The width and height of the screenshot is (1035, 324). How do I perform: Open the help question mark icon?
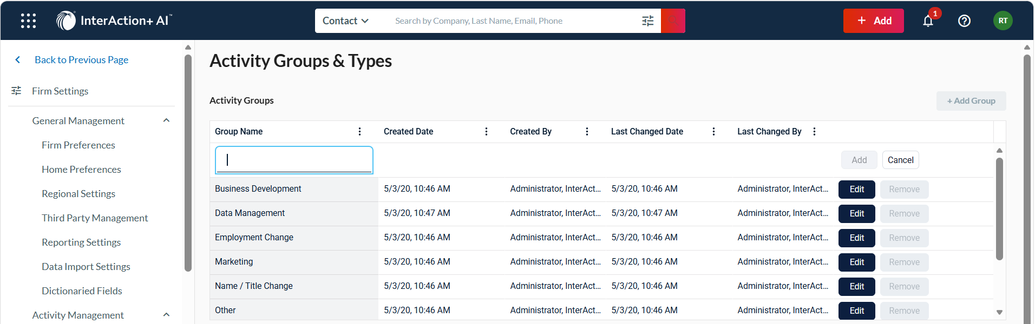tap(964, 21)
